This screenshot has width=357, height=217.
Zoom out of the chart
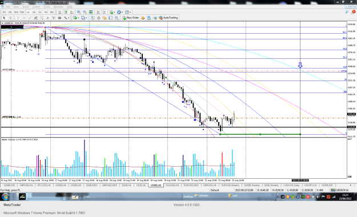tap(85, 12)
